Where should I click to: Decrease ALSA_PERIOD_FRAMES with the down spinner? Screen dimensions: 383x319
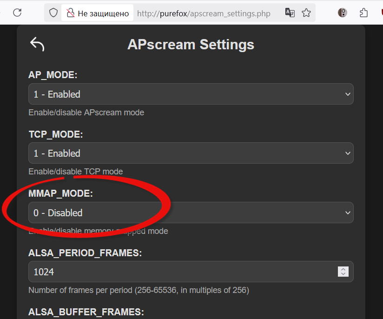click(x=343, y=274)
